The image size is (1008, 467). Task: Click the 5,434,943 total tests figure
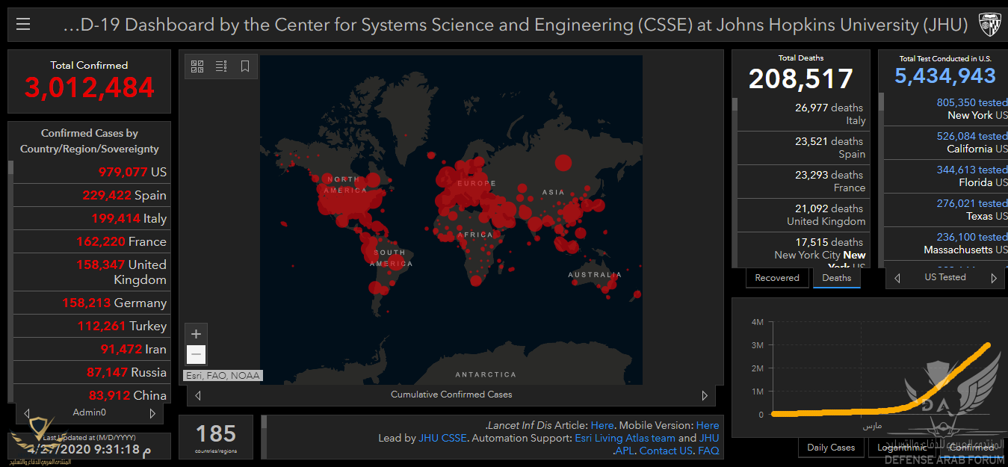point(945,75)
